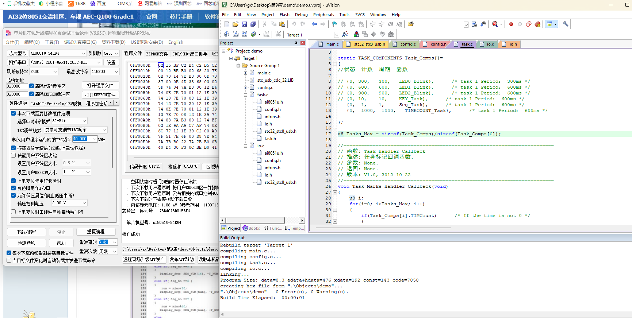Enable 上电复位时由硬件自动启动看门狗 checkbox
This screenshot has height=318, width=632.
14,212
